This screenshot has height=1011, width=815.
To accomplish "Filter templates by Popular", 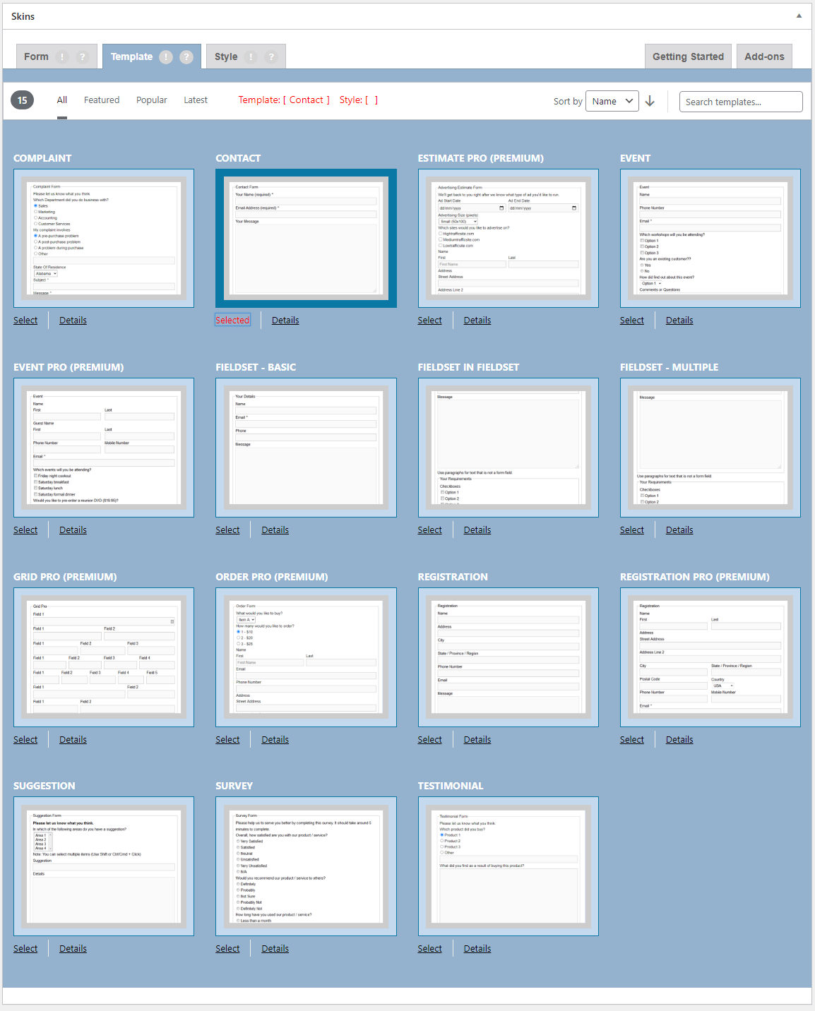I will pos(152,100).
